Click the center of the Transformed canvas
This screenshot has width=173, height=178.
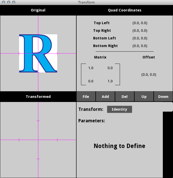tap(38, 140)
